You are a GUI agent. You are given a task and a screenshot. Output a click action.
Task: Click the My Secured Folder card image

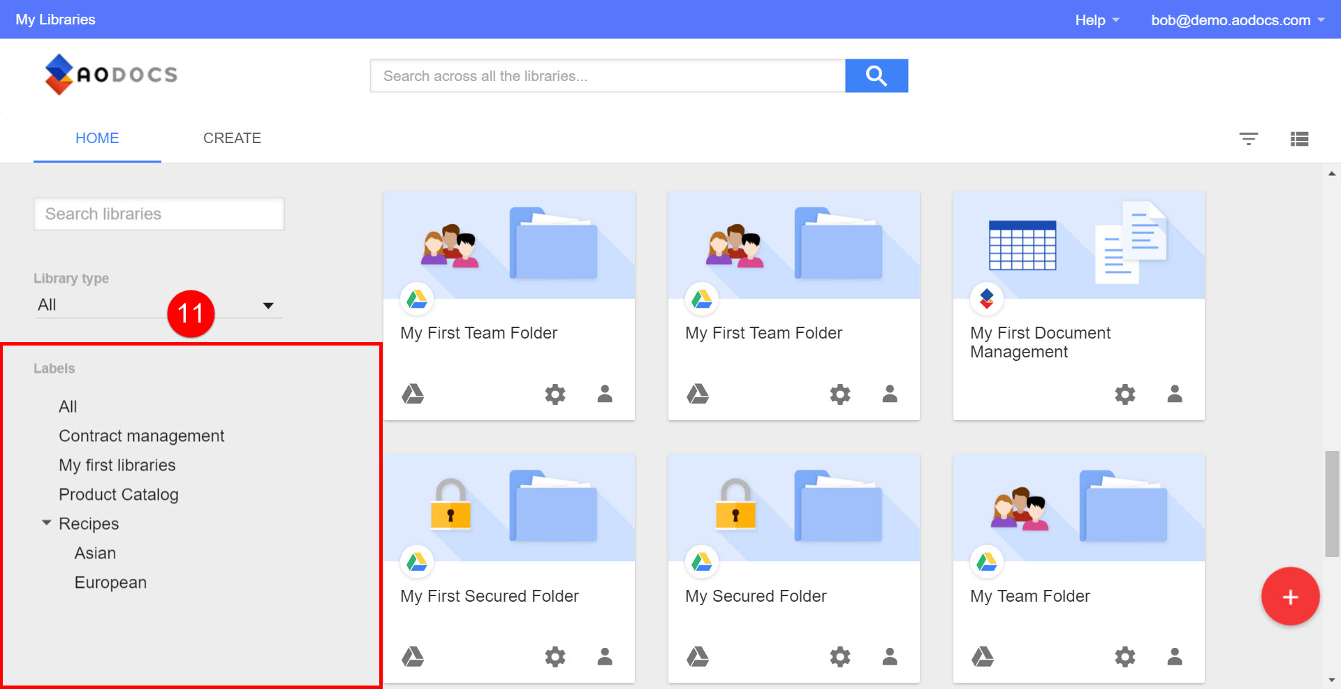point(793,508)
